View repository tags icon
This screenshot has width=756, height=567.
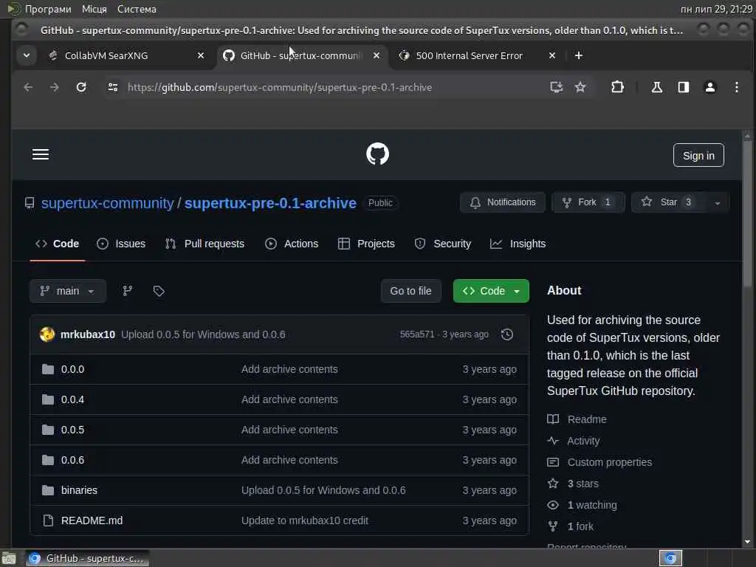point(159,291)
